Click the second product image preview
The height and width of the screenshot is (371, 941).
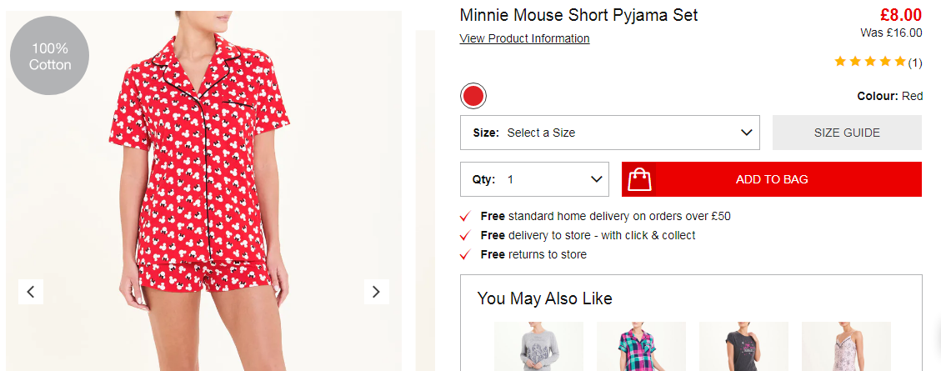coord(425,201)
